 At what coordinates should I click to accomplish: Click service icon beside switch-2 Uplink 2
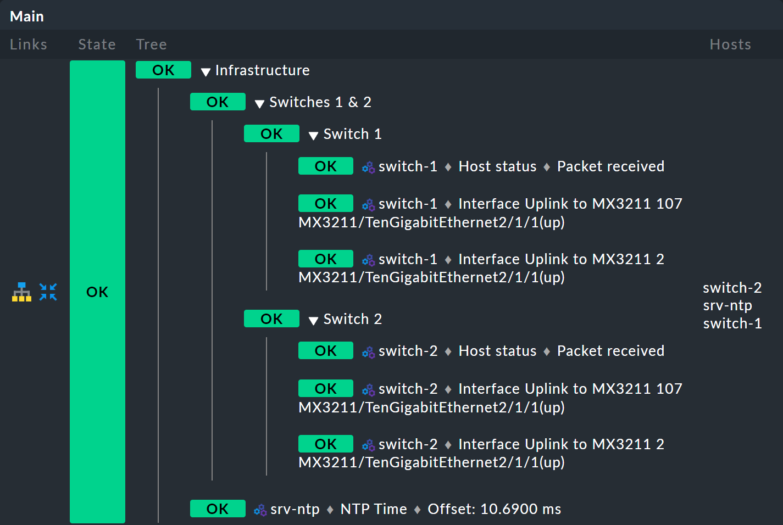click(368, 445)
